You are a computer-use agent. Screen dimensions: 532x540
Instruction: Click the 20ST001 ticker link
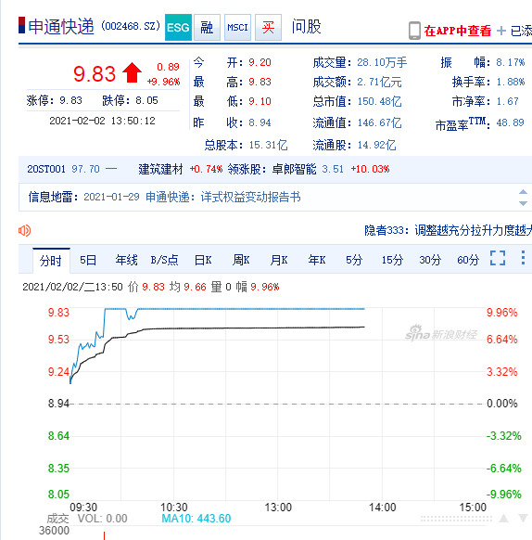[46, 169]
